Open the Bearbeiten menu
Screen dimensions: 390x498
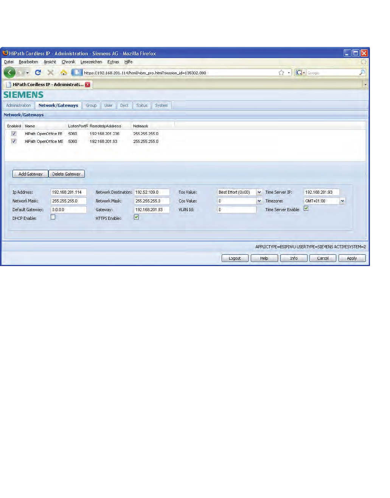(x=28, y=62)
